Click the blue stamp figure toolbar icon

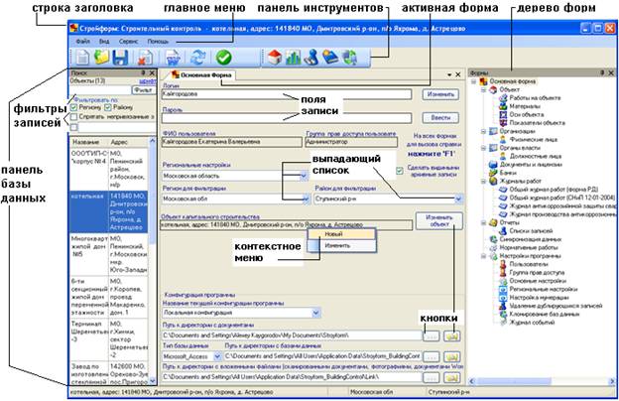click(311, 58)
